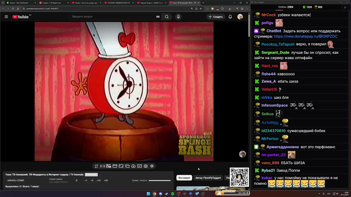Viewport: 351px width, 197px height.
Task: Click the Online: 2194 counter in chat header
Action: [x=285, y=7]
